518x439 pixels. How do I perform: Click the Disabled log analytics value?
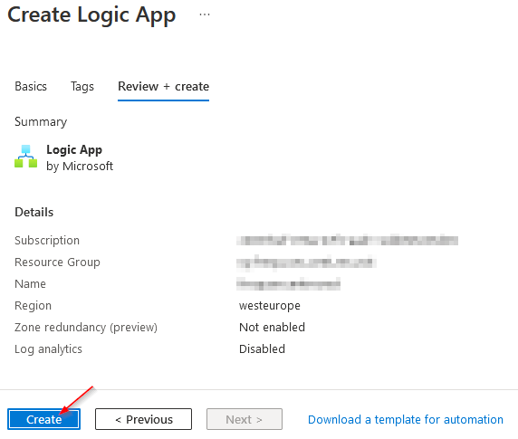262,348
